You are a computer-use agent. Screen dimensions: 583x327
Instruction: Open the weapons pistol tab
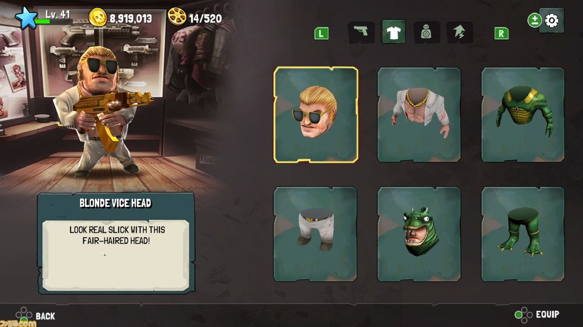click(361, 32)
